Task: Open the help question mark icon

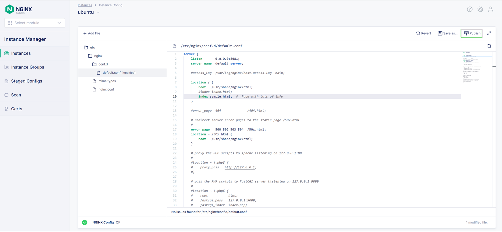Action: (x=470, y=9)
